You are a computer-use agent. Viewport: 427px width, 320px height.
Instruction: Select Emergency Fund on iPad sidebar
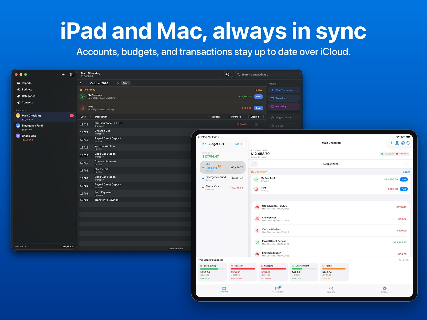223,178
